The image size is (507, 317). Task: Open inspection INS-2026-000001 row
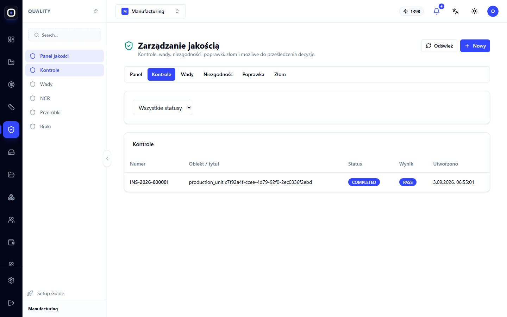pyautogui.click(x=307, y=182)
